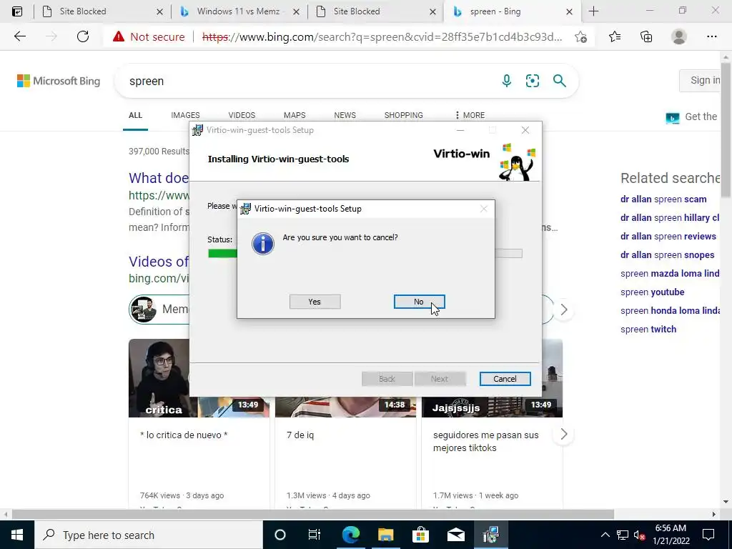
Task: Click No in cancel confirmation dialog
Action: [x=419, y=302]
